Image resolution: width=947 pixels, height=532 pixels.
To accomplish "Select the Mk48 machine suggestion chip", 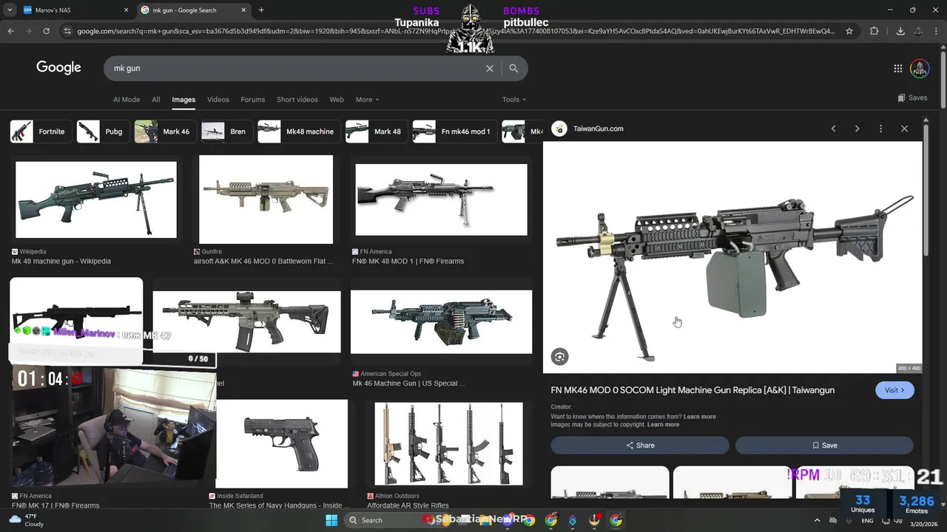I will [299, 132].
